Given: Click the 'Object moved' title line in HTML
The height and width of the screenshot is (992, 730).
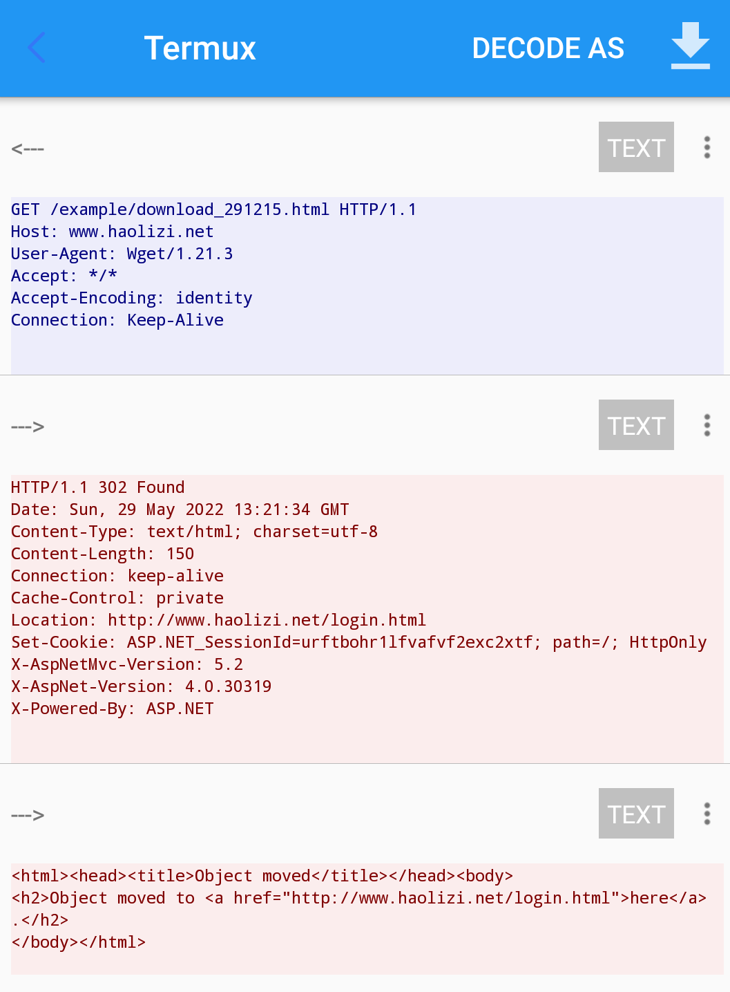Looking at the screenshot, I should 262,876.
